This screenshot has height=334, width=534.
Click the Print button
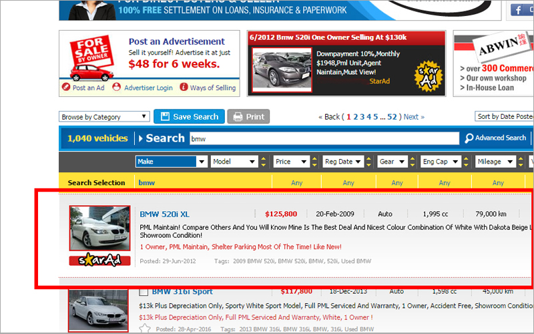pos(248,116)
